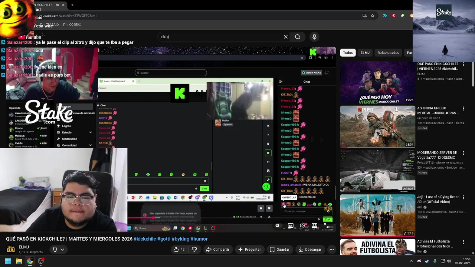Open the #gotti hashtag
Image resolution: width=475 pixels, height=267 pixels.
coord(164,239)
